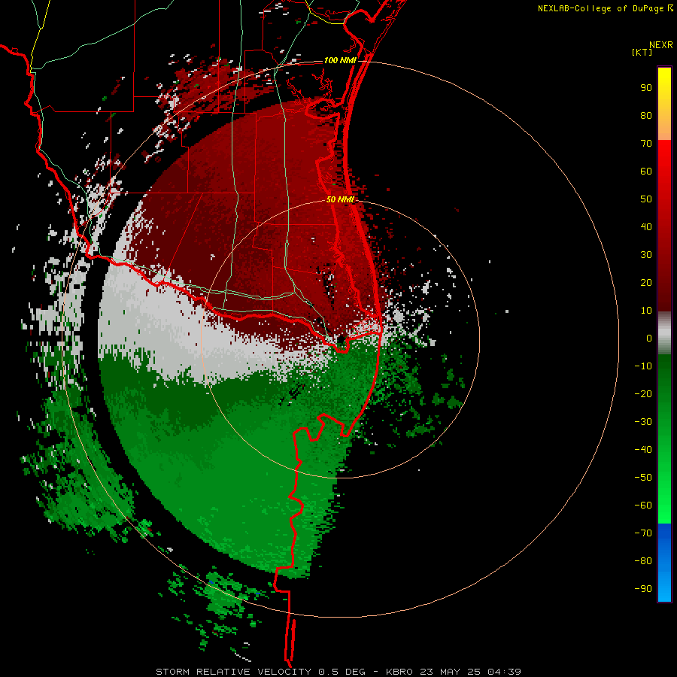Click the 30 value on velocity scale
677x677 pixels.
[646, 255]
